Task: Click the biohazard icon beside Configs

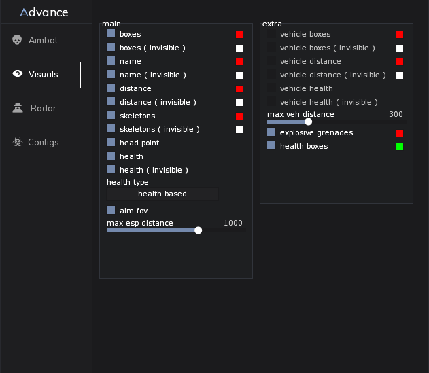Action: click(x=17, y=142)
